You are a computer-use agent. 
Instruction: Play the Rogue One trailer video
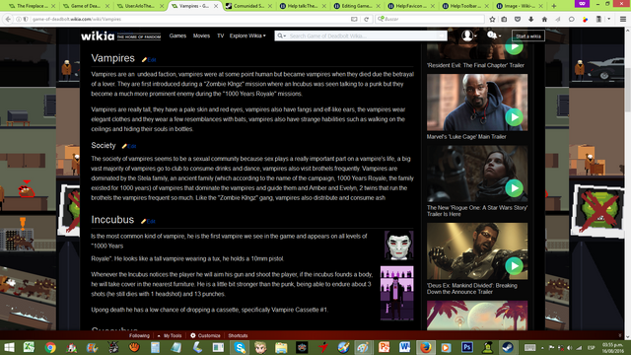pos(514,188)
